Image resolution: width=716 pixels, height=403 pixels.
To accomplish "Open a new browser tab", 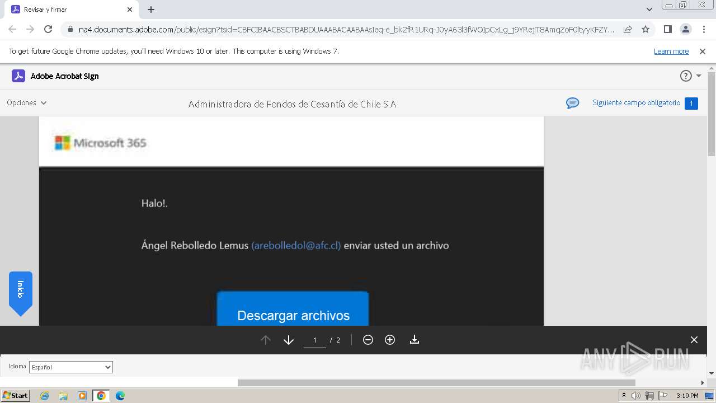I will tap(151, 10).
